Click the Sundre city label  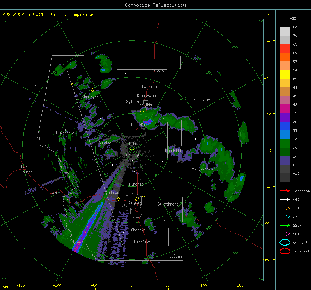(x=105, y=143)
